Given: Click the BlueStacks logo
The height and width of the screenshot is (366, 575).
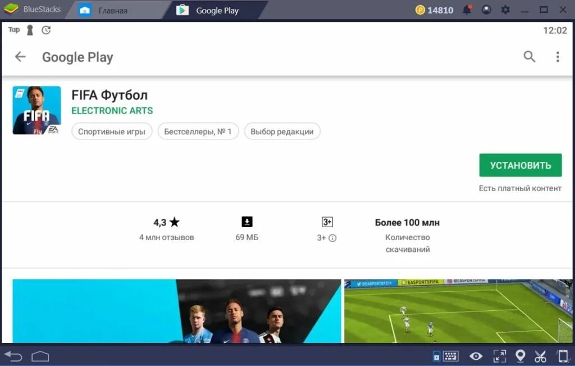Looking at the screenshot, I should pyautogui.click(x=11, y=9).
